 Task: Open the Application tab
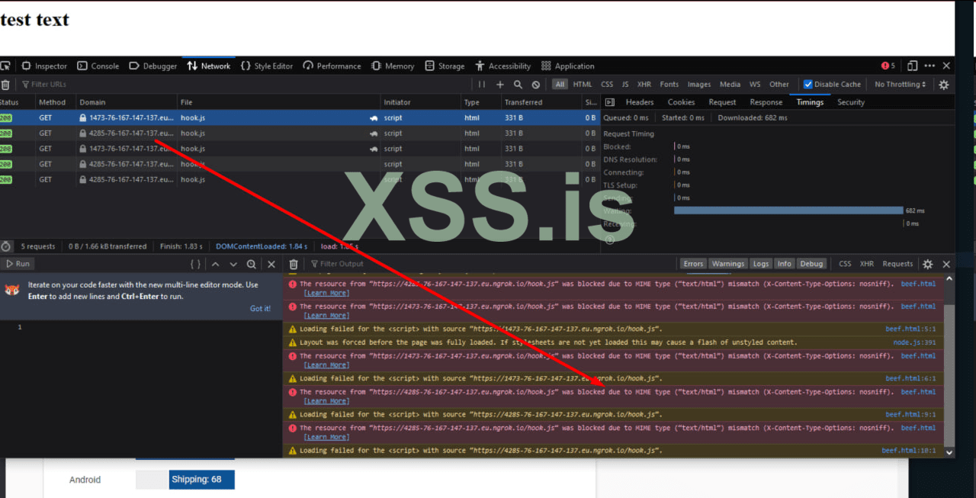coord(567,66)
